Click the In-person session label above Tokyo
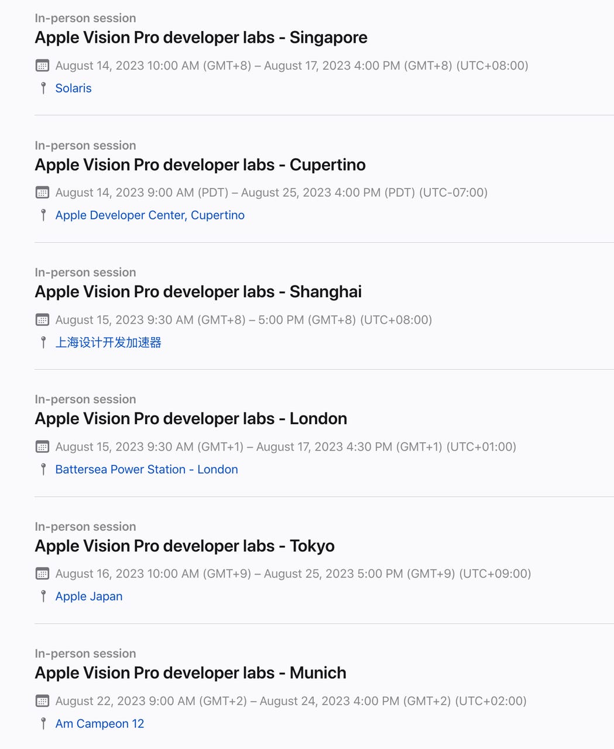The height and width of the screenshot is (749, 614). pos(85,527)
